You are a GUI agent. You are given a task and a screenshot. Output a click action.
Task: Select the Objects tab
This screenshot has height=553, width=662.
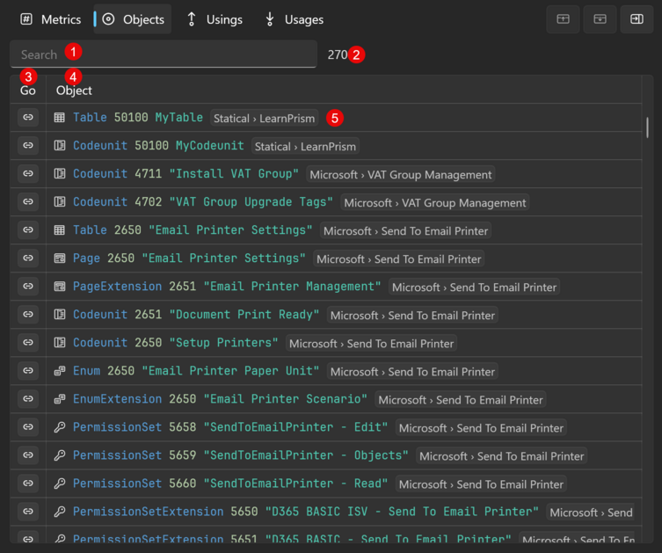click(x=134, y=19)
